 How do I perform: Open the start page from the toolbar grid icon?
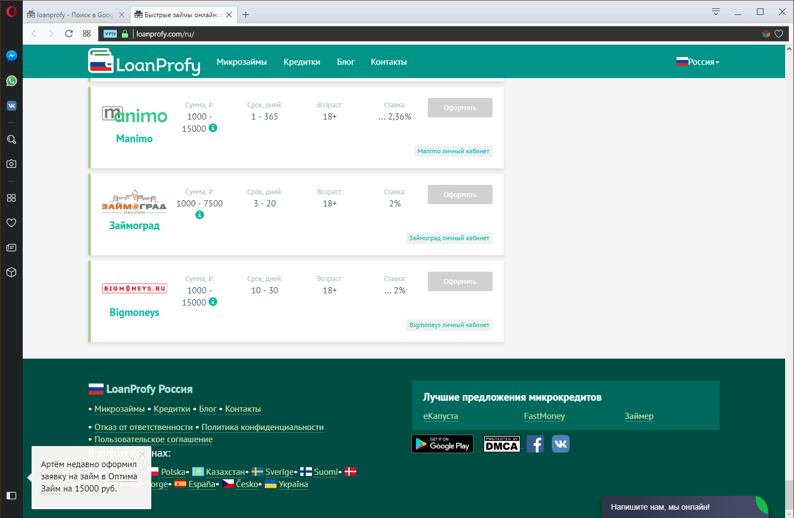86,34
